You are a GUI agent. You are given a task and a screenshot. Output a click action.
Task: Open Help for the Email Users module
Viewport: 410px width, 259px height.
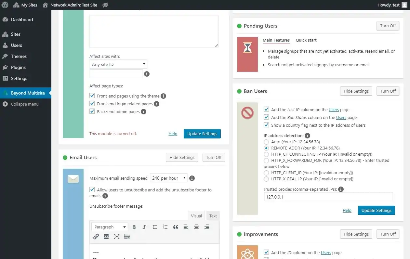(x=173, y=134)
